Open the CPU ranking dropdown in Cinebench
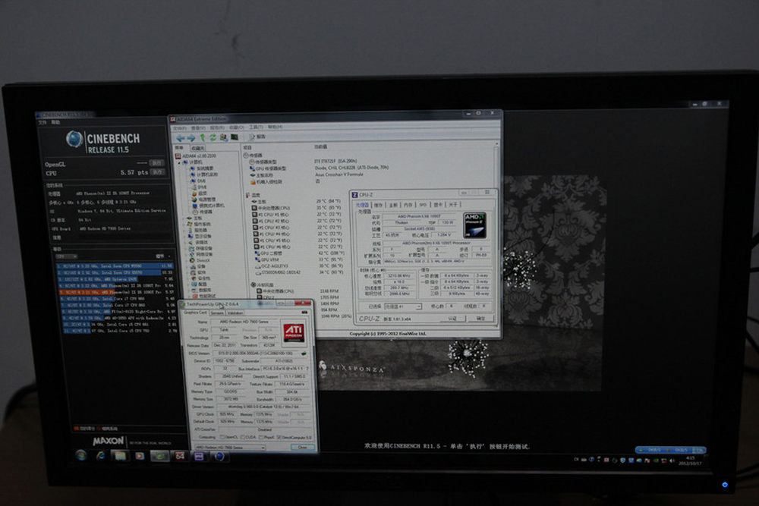 click(67, 256)
